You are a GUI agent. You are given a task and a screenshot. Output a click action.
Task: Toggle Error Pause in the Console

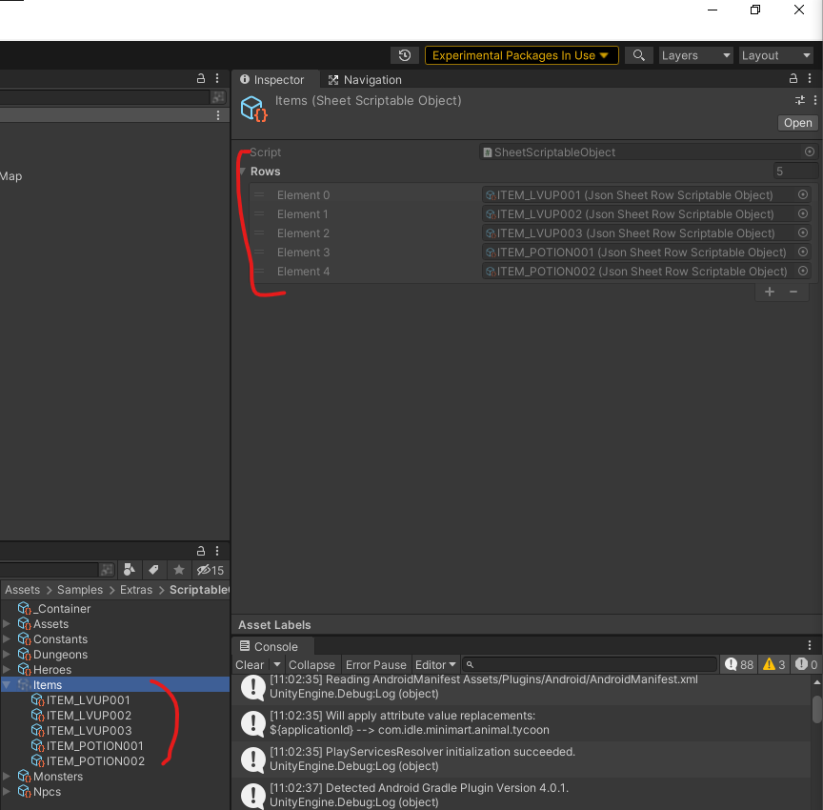(x=375, y=665)
